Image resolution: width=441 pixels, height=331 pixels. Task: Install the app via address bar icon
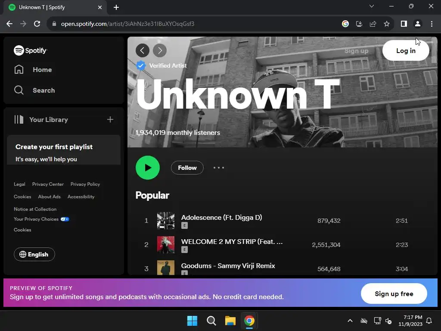359,24
